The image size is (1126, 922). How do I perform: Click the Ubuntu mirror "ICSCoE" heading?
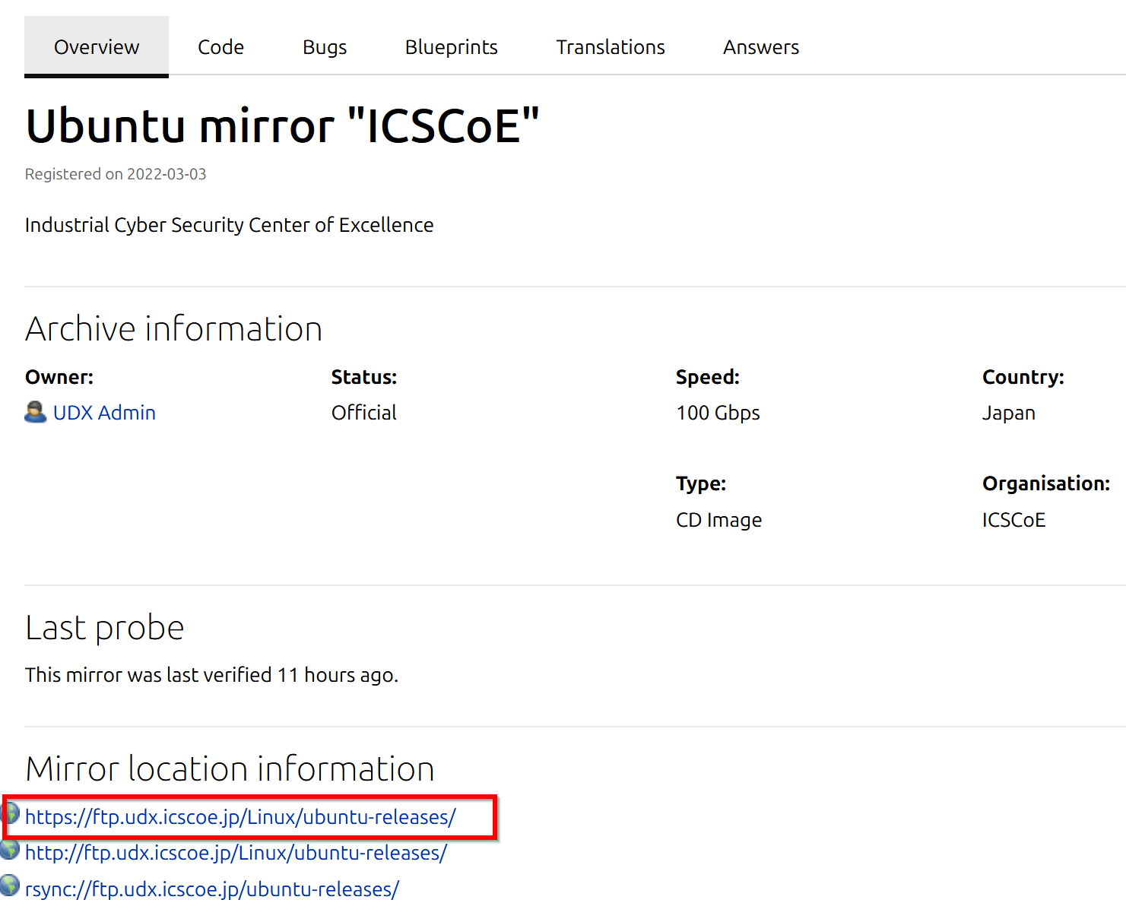282,125
